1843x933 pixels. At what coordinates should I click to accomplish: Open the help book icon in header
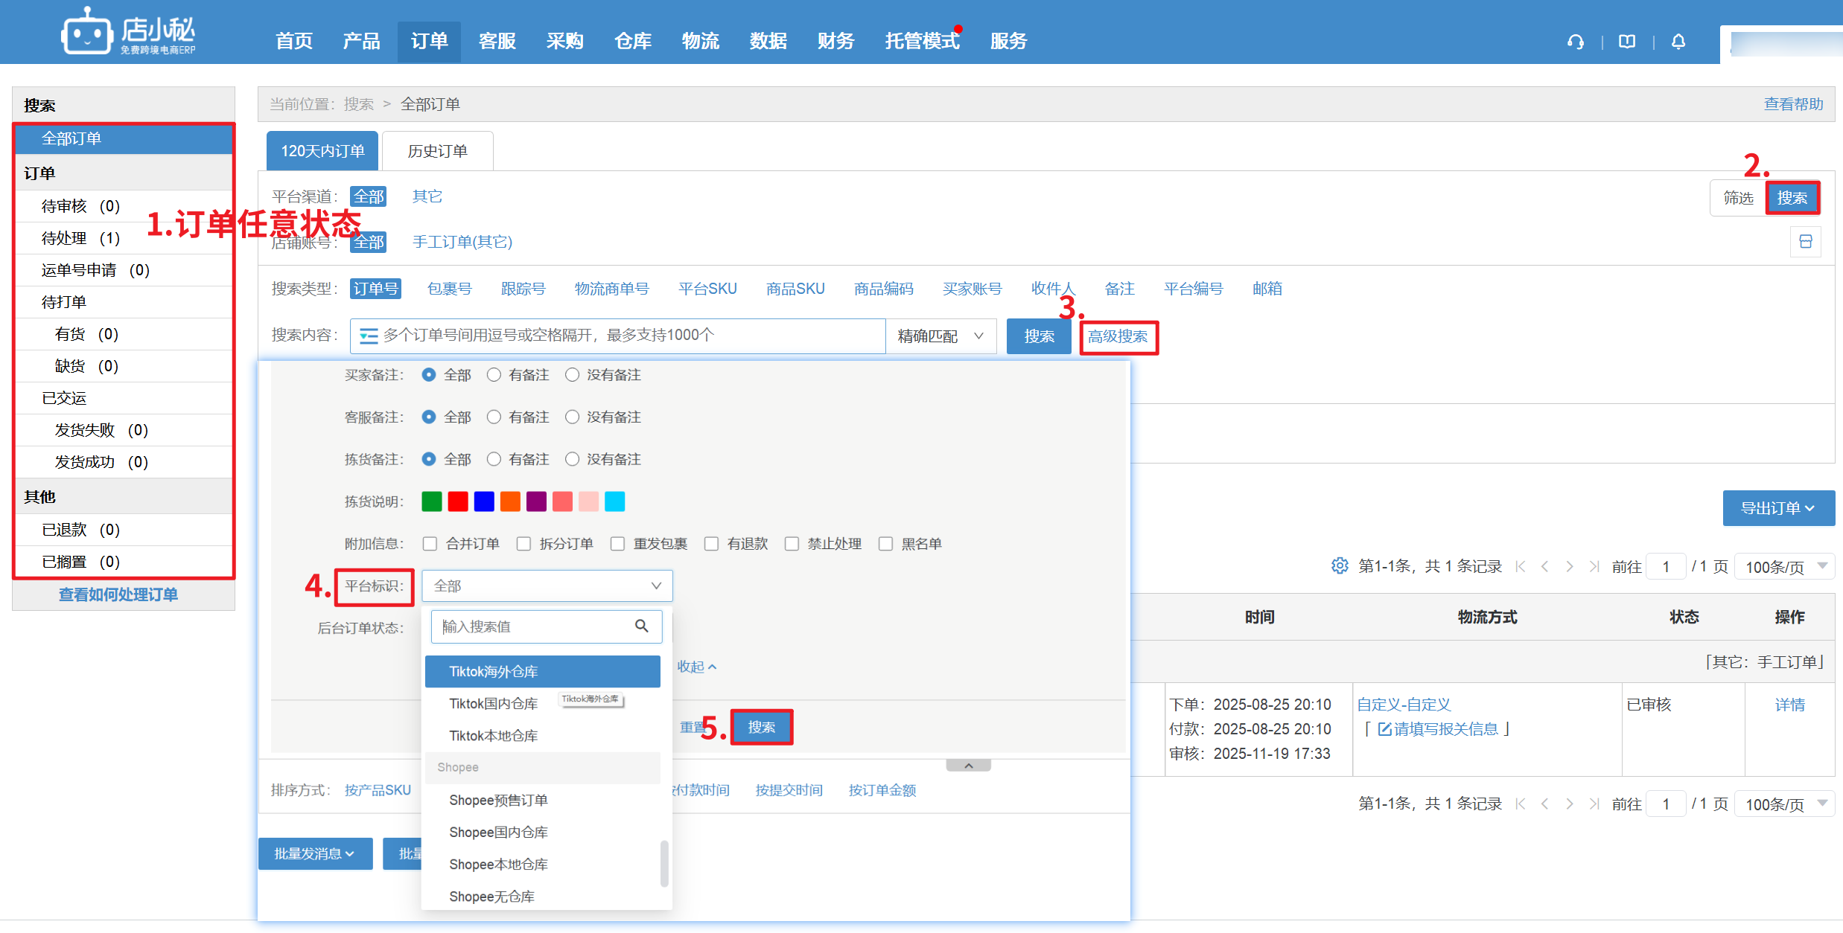tap(1627, 42)
